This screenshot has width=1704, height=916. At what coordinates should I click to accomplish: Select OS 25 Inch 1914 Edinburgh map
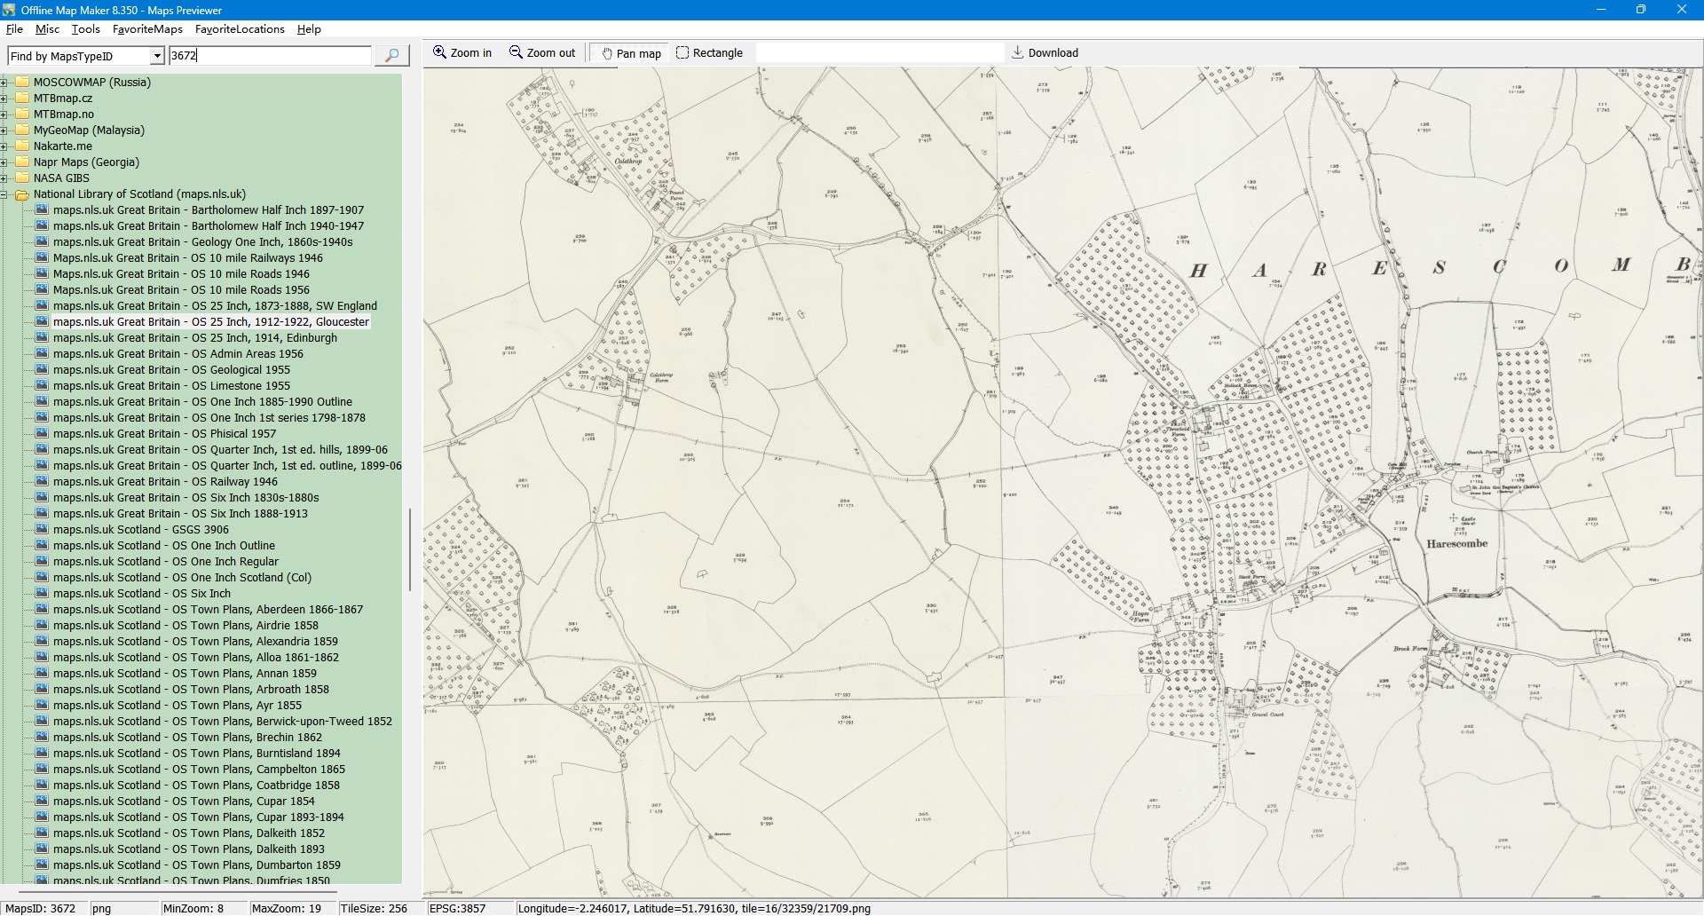point(194,338)
